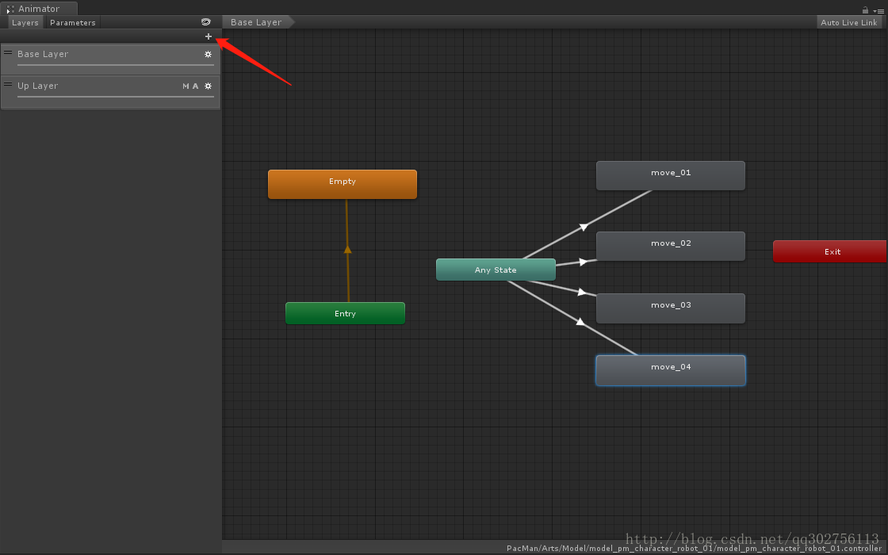
Task: Grab Base Layer reorder handle
Action: (x=8, y=52)
